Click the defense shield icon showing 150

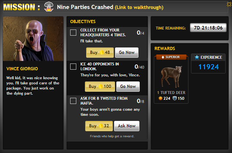(x=175, y=98)
